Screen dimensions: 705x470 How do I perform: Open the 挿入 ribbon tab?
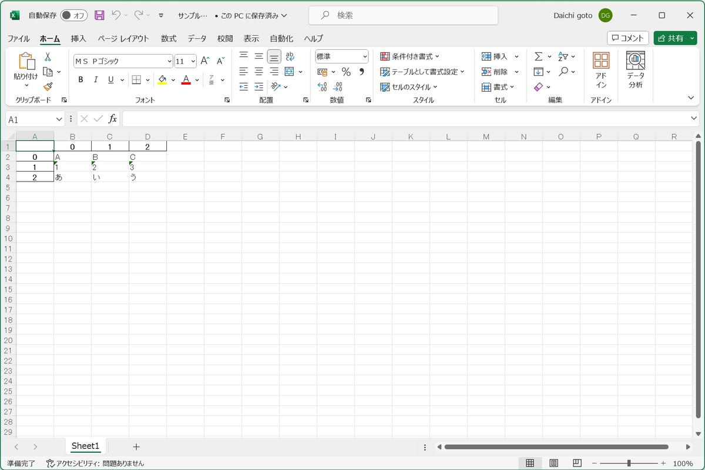point(78,39)
